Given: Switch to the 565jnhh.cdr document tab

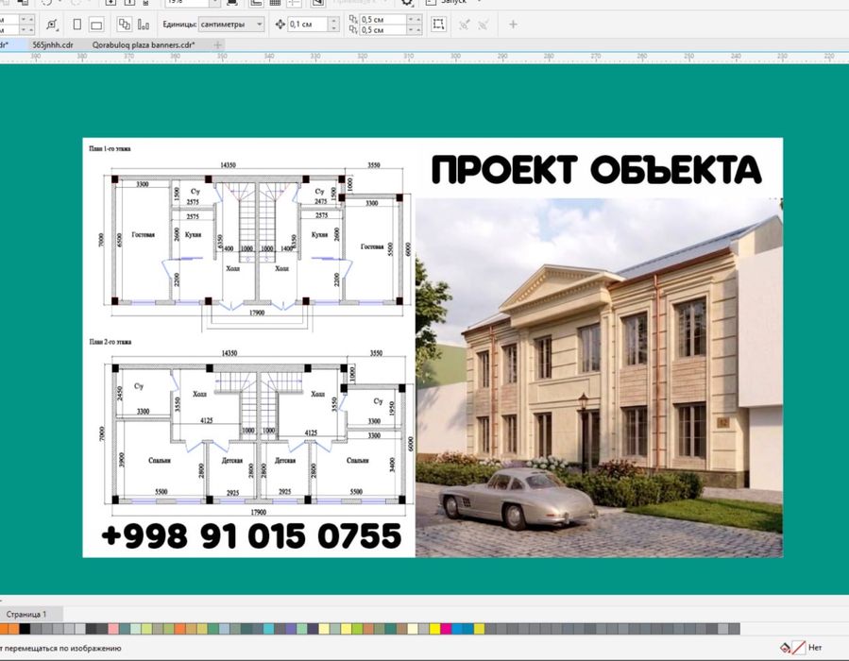Looking at the screenshot, I should coord(53,45).
